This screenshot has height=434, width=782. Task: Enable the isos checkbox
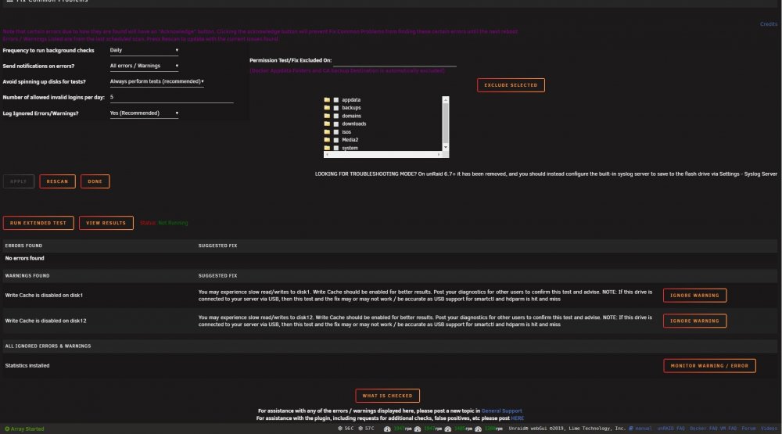(336, 131)
